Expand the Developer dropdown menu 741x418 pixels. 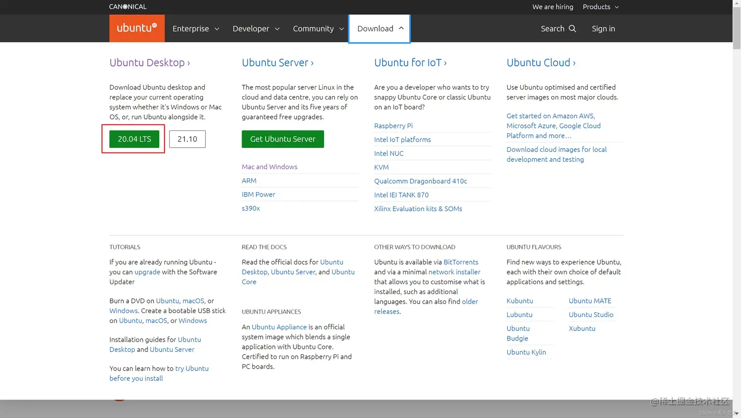click(256, 28)
